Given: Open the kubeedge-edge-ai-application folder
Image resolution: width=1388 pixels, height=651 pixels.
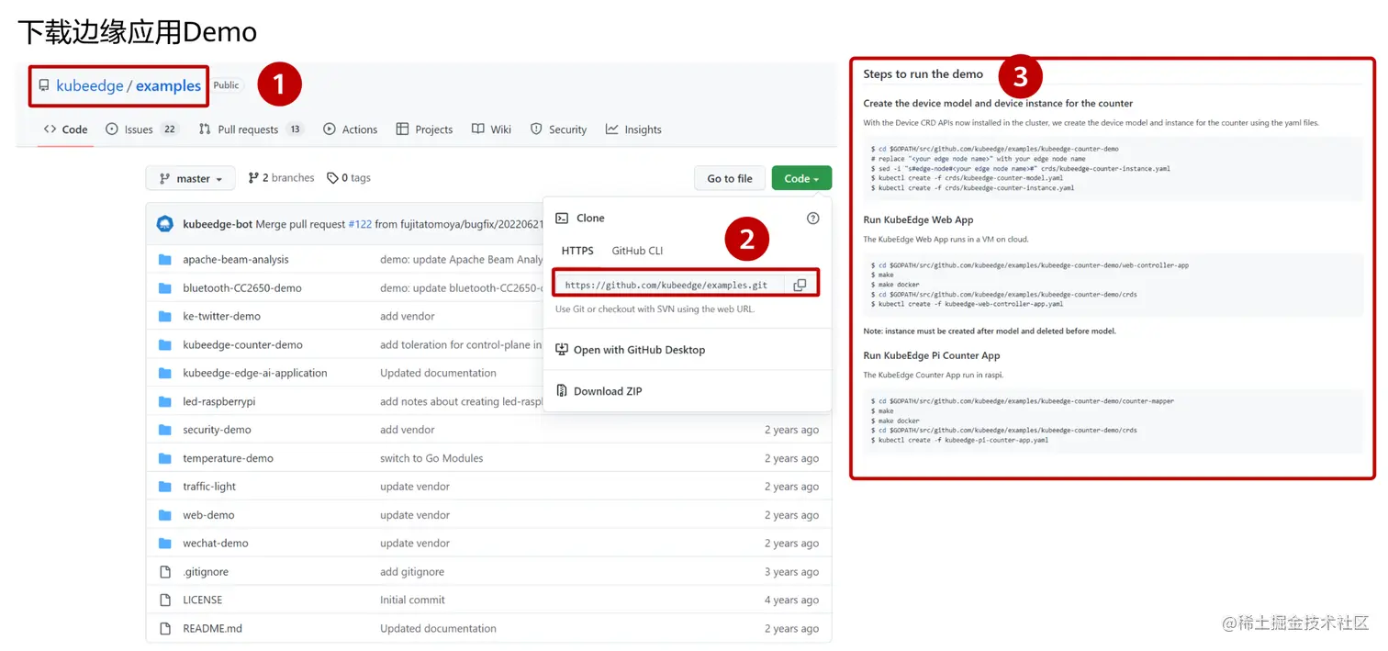Looking at the screenshot, I should [255, 373].
